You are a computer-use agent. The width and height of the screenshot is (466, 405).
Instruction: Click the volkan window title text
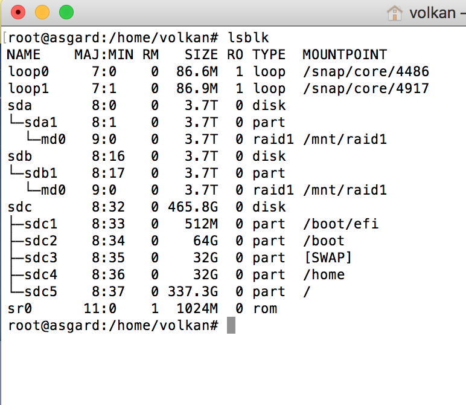click(433, 12)
